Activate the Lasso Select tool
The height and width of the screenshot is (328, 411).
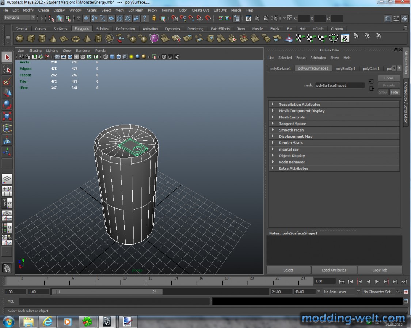point(7,69)
